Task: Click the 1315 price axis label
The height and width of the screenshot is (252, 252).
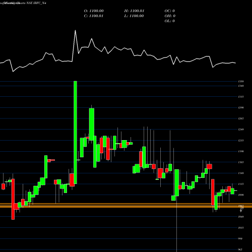Action: [241, 97]
